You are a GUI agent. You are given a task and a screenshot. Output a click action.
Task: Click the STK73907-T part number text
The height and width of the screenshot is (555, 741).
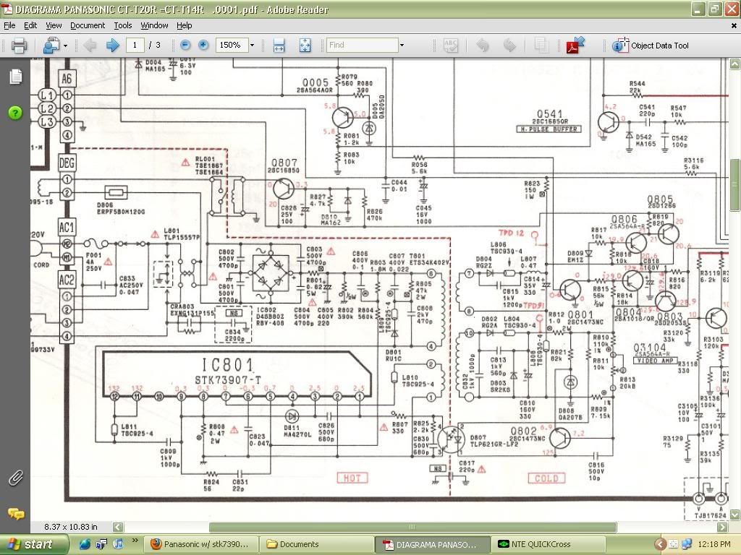pos(228,380)
